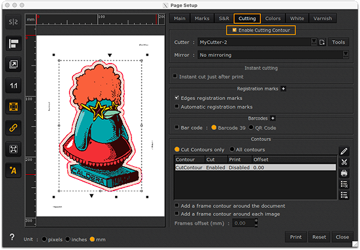Select the 1:1 scale icon
360x250 pixels.
coord(13,86)
